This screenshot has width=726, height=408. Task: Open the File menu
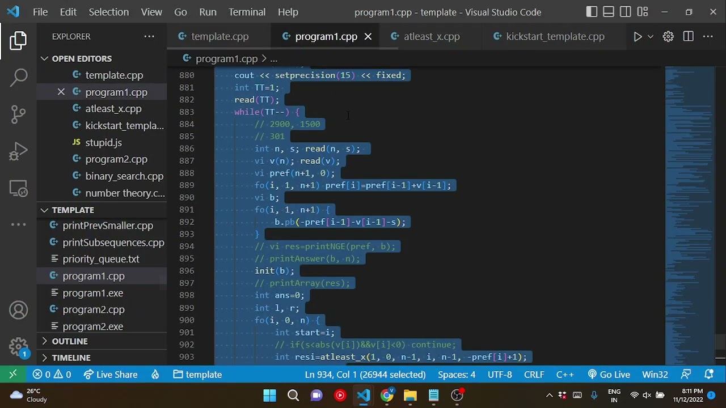tap(40, 12)
